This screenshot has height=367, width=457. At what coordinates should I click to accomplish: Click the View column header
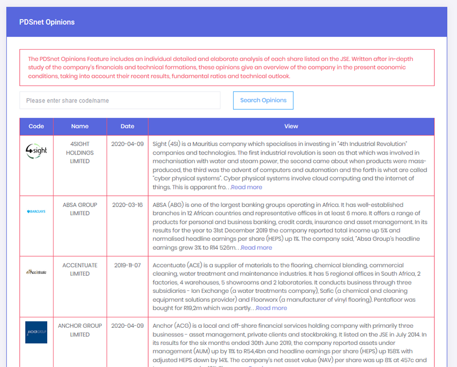(291, 127)
